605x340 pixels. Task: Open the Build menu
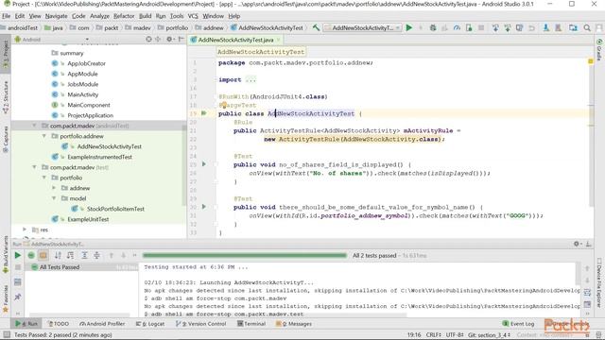coord(145,16)
